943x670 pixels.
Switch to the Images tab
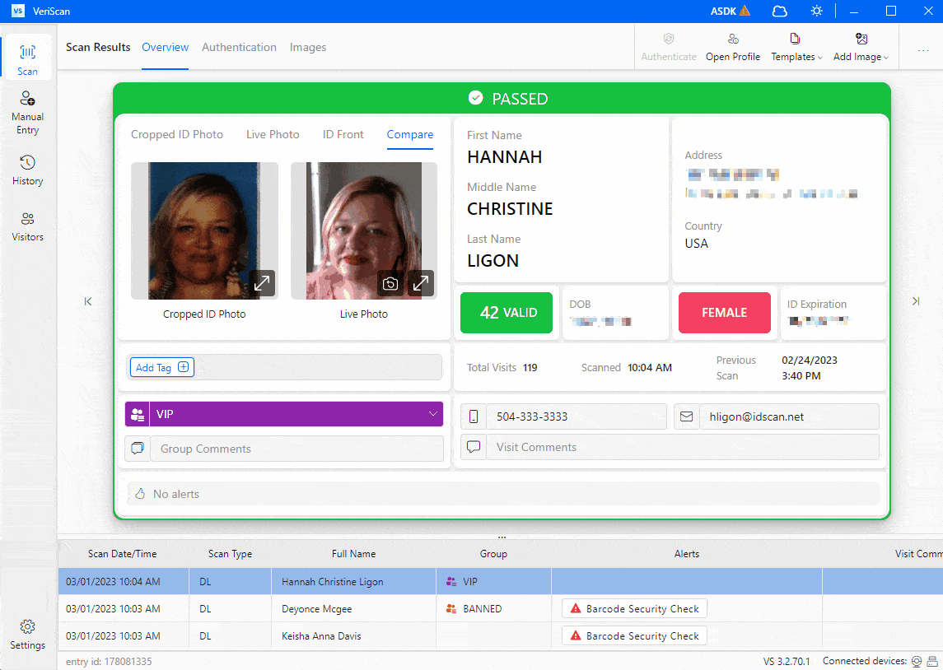tap(307, 47)
